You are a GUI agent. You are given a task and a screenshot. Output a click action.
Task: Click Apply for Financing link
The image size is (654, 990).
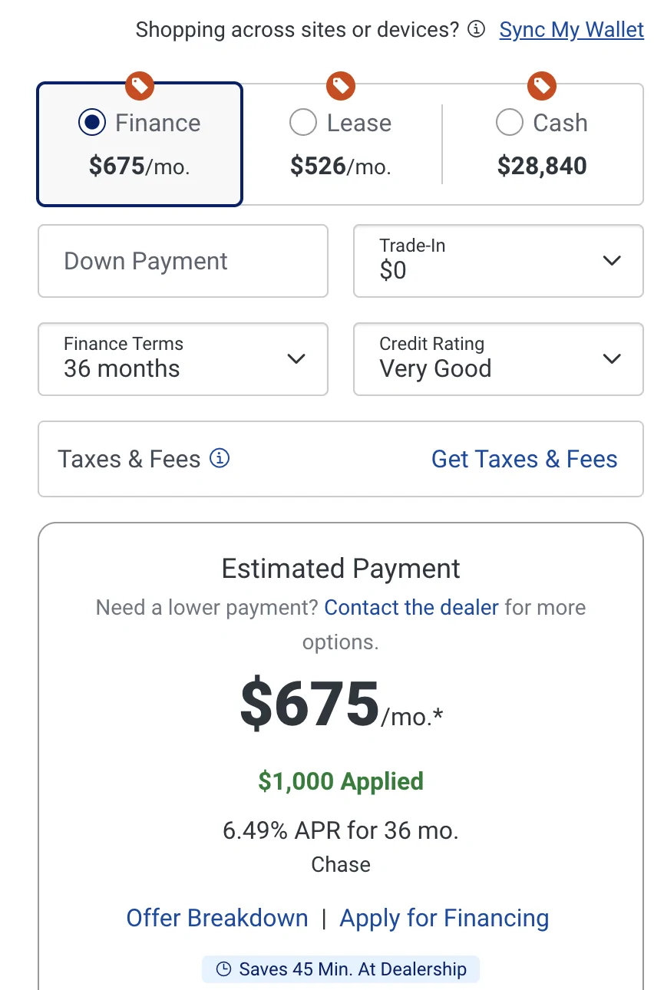pyautogui.click(x=444, y=918)
